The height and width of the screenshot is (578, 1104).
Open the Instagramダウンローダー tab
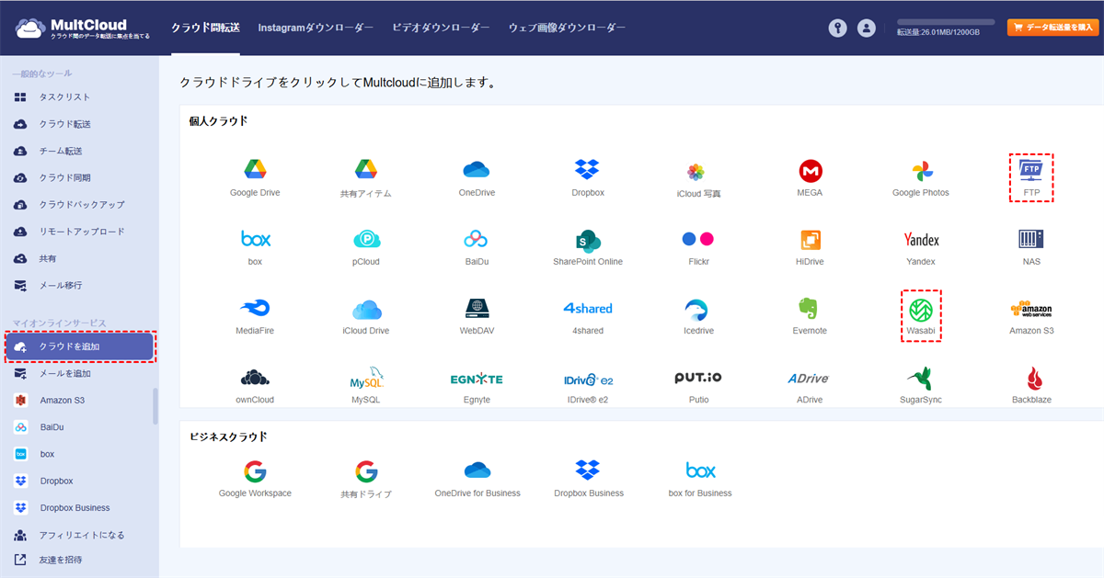316,28
